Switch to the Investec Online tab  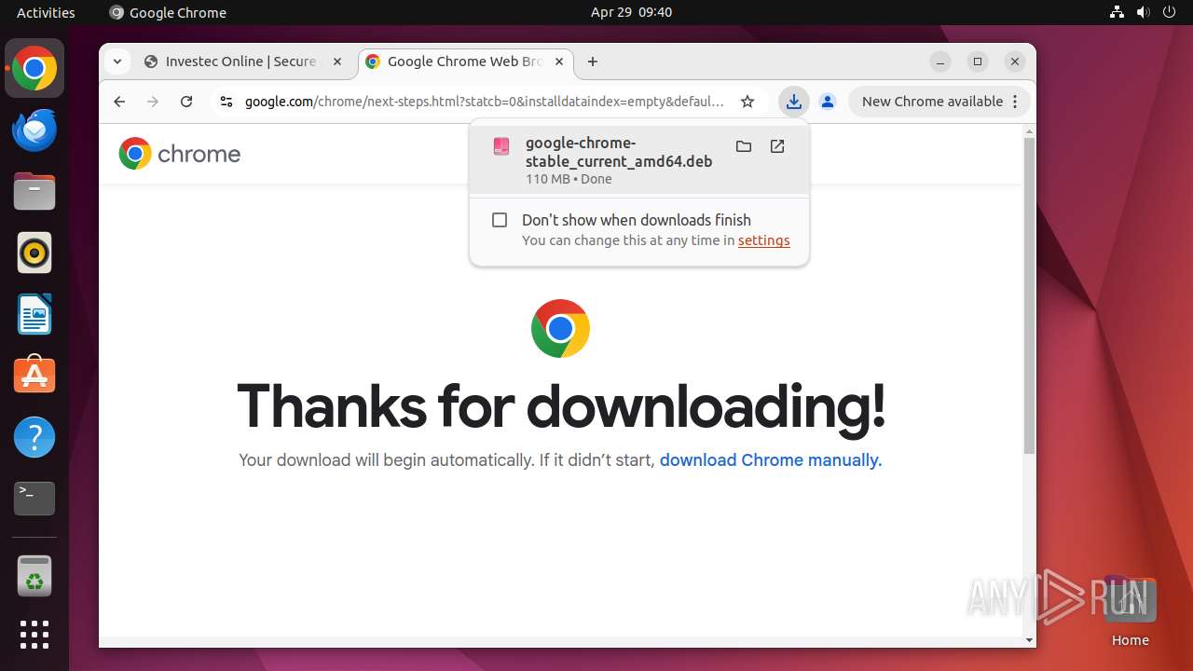click(241, 62)
